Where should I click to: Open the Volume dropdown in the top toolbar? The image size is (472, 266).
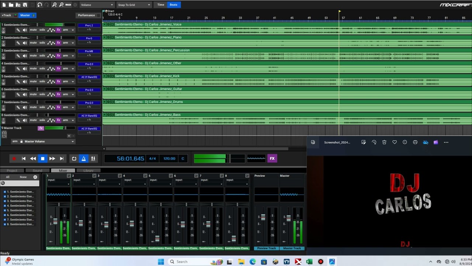coord(97,5)
